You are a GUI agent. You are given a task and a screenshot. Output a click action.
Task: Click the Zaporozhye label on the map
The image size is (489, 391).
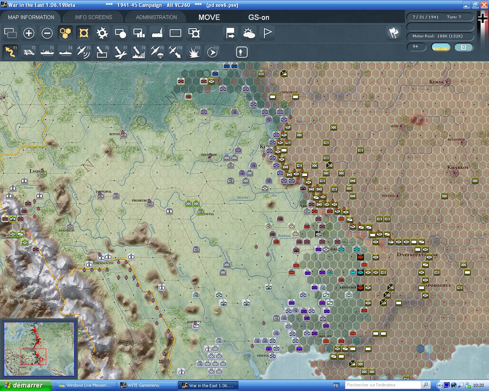438,286
